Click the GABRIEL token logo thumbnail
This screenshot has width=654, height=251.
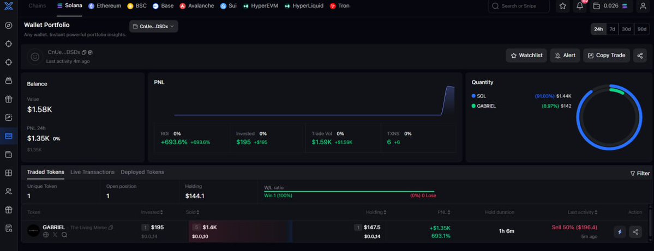34,231
